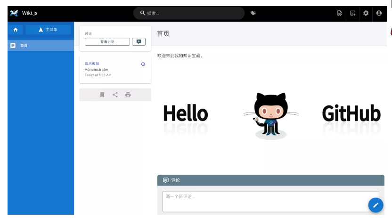
Task: Open the Wiki.js site title link
Action: [30, 13]
